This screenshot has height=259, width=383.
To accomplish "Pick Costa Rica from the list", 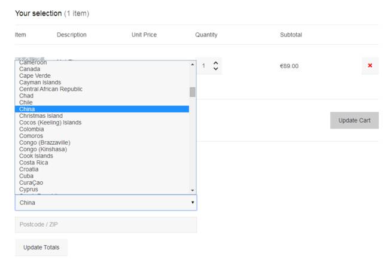I will tap(34, 163).
